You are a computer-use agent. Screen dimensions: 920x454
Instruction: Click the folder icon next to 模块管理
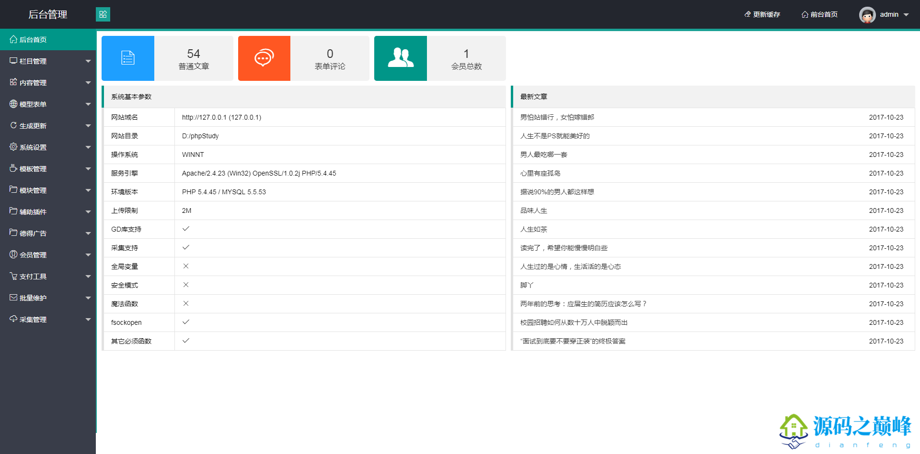[x=13, y=190]
